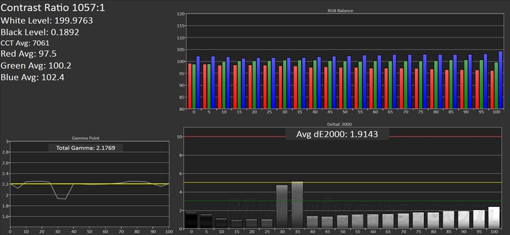Screen dimensions: 510x235
Task: Click the DeltaE bar at 25
Action: (x=266, y=224)
